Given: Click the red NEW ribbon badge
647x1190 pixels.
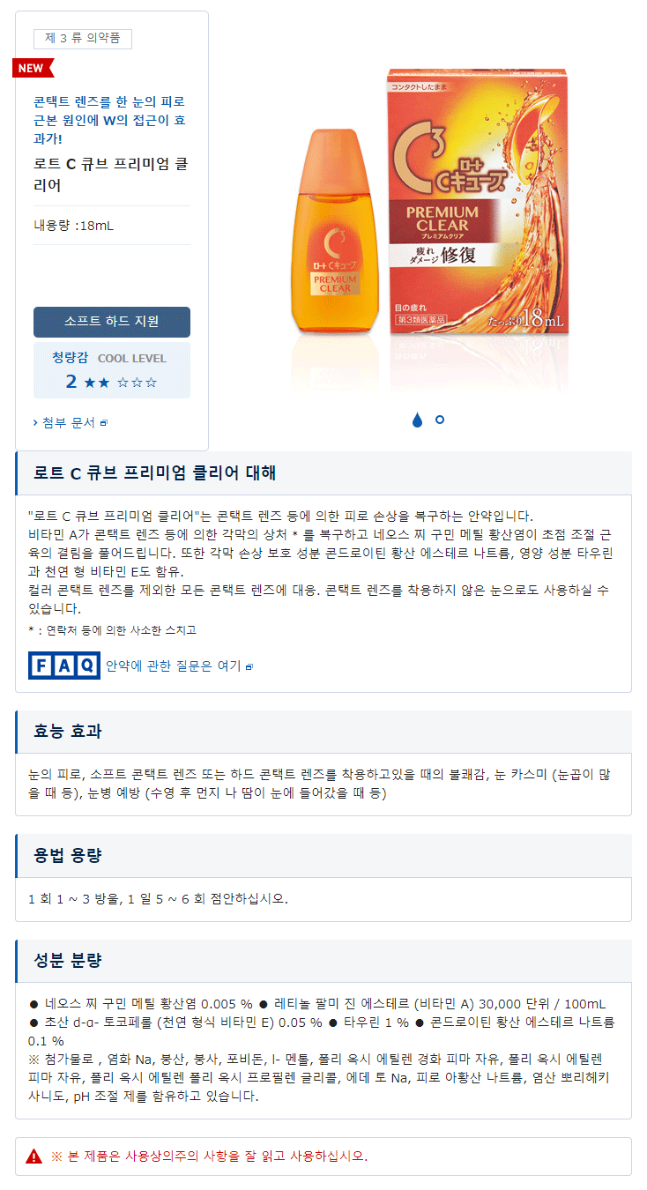Looking at the screenshot, I should [33, 68].
